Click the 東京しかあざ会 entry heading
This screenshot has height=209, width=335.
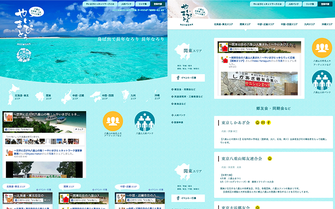coord(236,122)
